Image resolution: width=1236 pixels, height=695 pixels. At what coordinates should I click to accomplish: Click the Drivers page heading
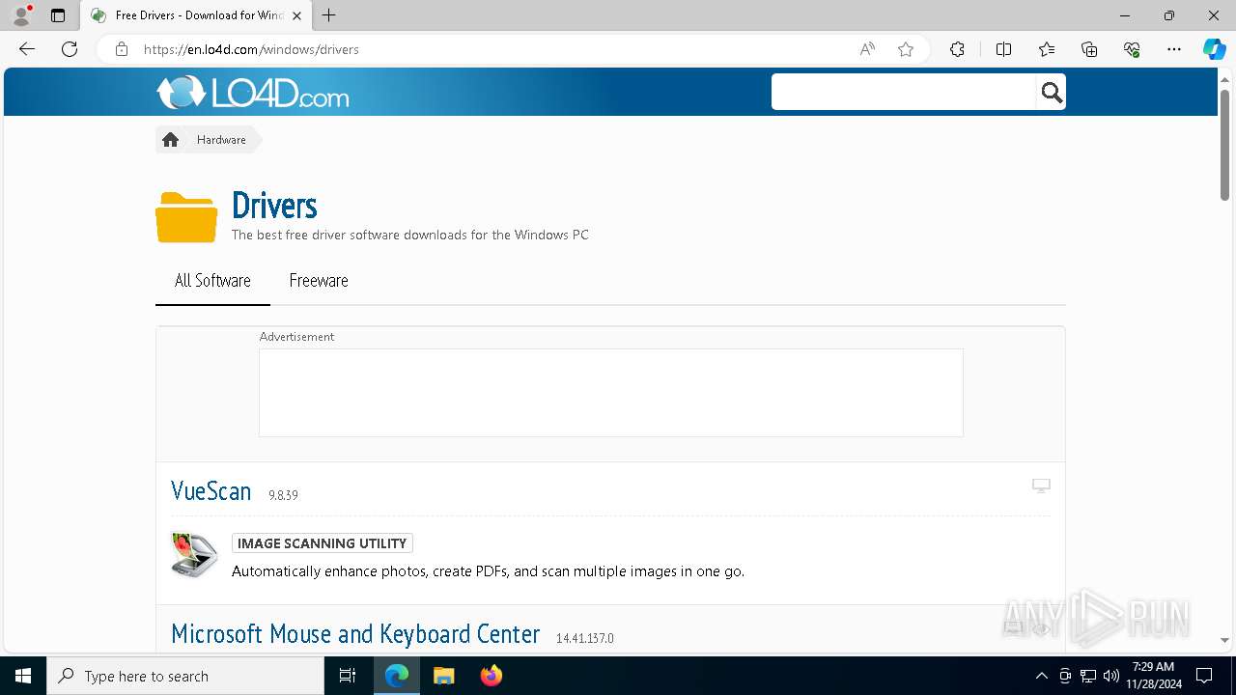point(274,206)
